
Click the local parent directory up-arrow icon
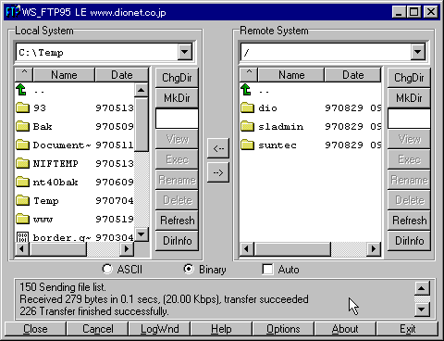[x=21, y=90]
